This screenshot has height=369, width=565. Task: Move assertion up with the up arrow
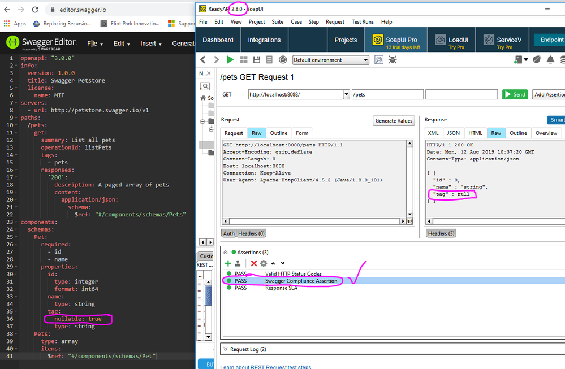coord(273,263)
